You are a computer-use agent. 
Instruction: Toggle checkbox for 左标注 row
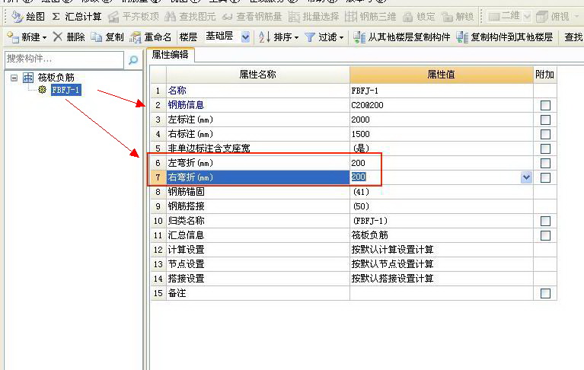545,120
